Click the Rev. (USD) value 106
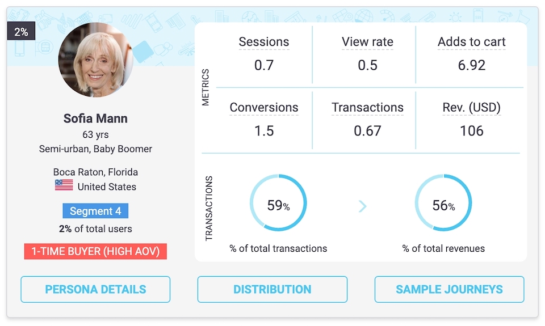 tap(471, 131)
